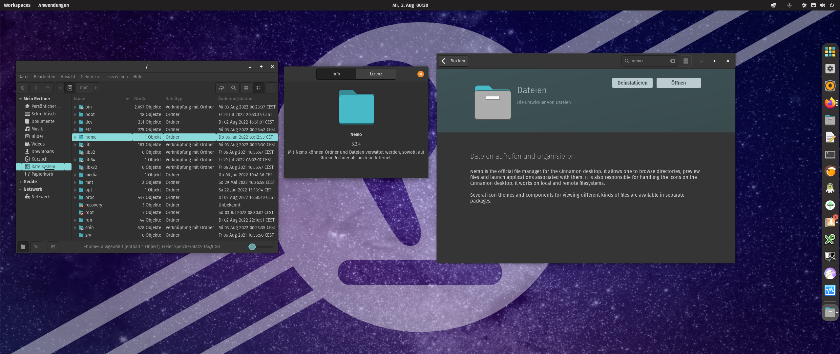Select the Info tab in Nemo dialog
This screenshot has height=354, width=840.
336,73
